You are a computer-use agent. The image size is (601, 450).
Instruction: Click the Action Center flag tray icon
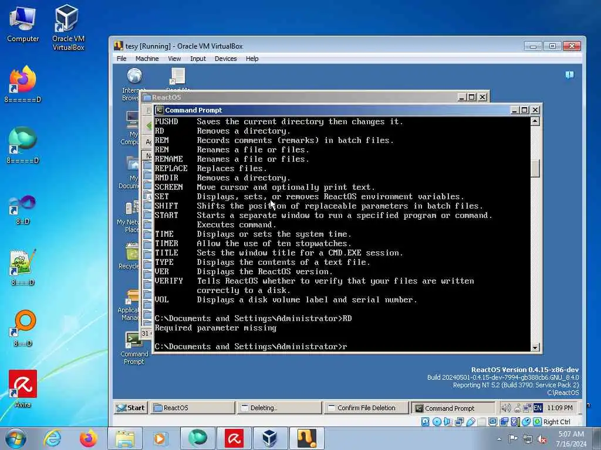tap(513, 438)
